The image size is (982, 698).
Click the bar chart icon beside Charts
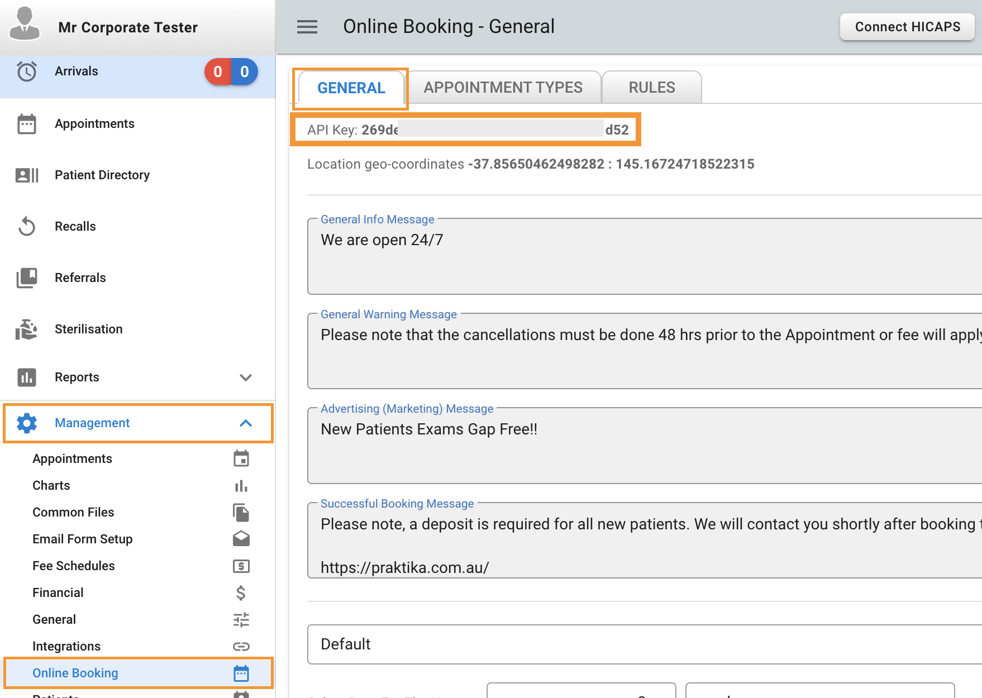pos(241,486)
